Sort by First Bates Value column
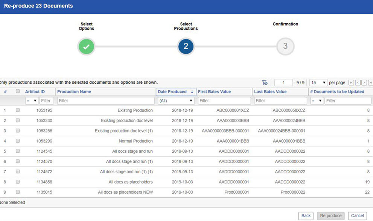 tap(214, 92)
